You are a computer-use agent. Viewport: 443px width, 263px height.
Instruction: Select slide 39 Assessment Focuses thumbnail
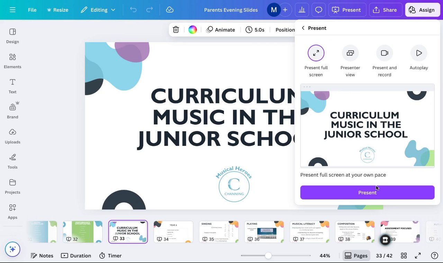click(400, 232)
